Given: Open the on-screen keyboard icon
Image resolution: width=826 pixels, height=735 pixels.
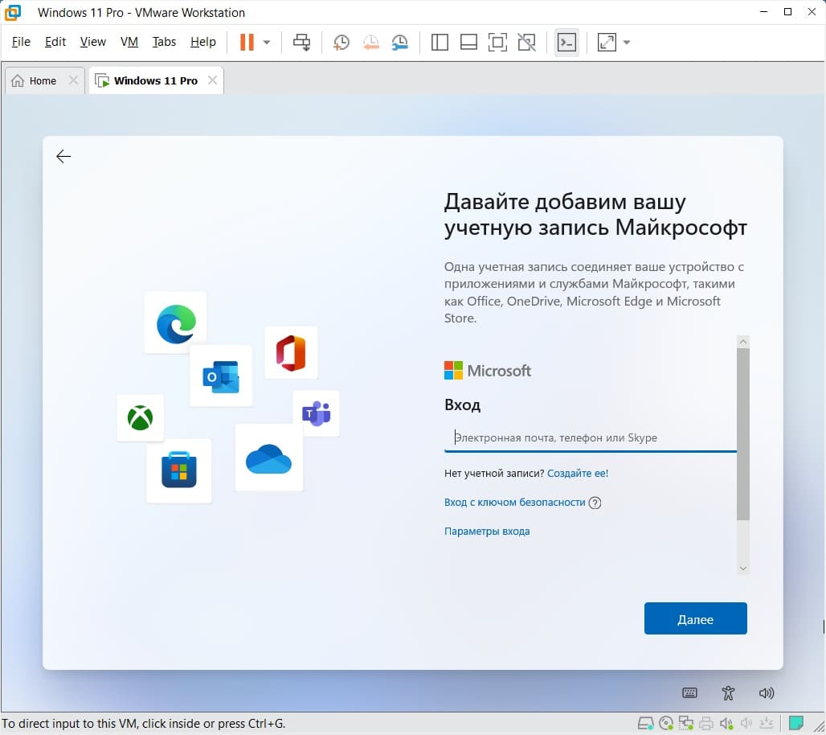Looking at the screenshot, I should pos(689,693).
